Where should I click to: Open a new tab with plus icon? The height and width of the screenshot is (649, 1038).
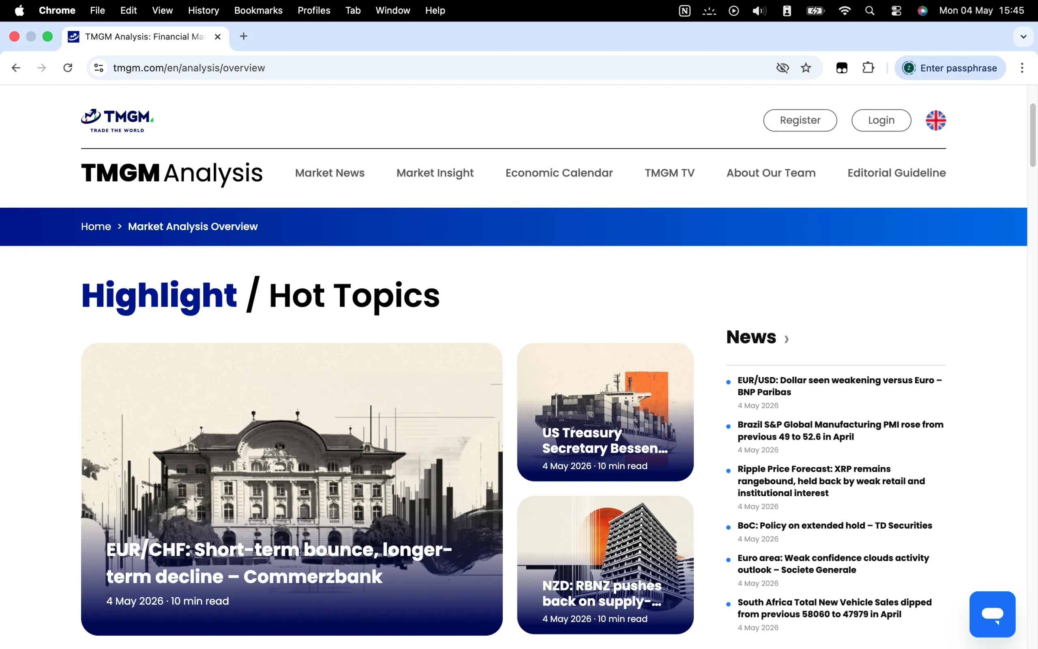point(244,37)
